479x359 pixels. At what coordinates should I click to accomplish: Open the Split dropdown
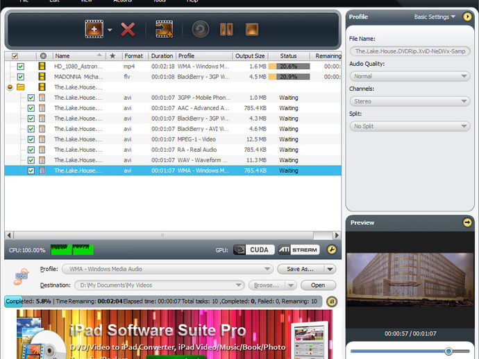(x=410, y=126)
